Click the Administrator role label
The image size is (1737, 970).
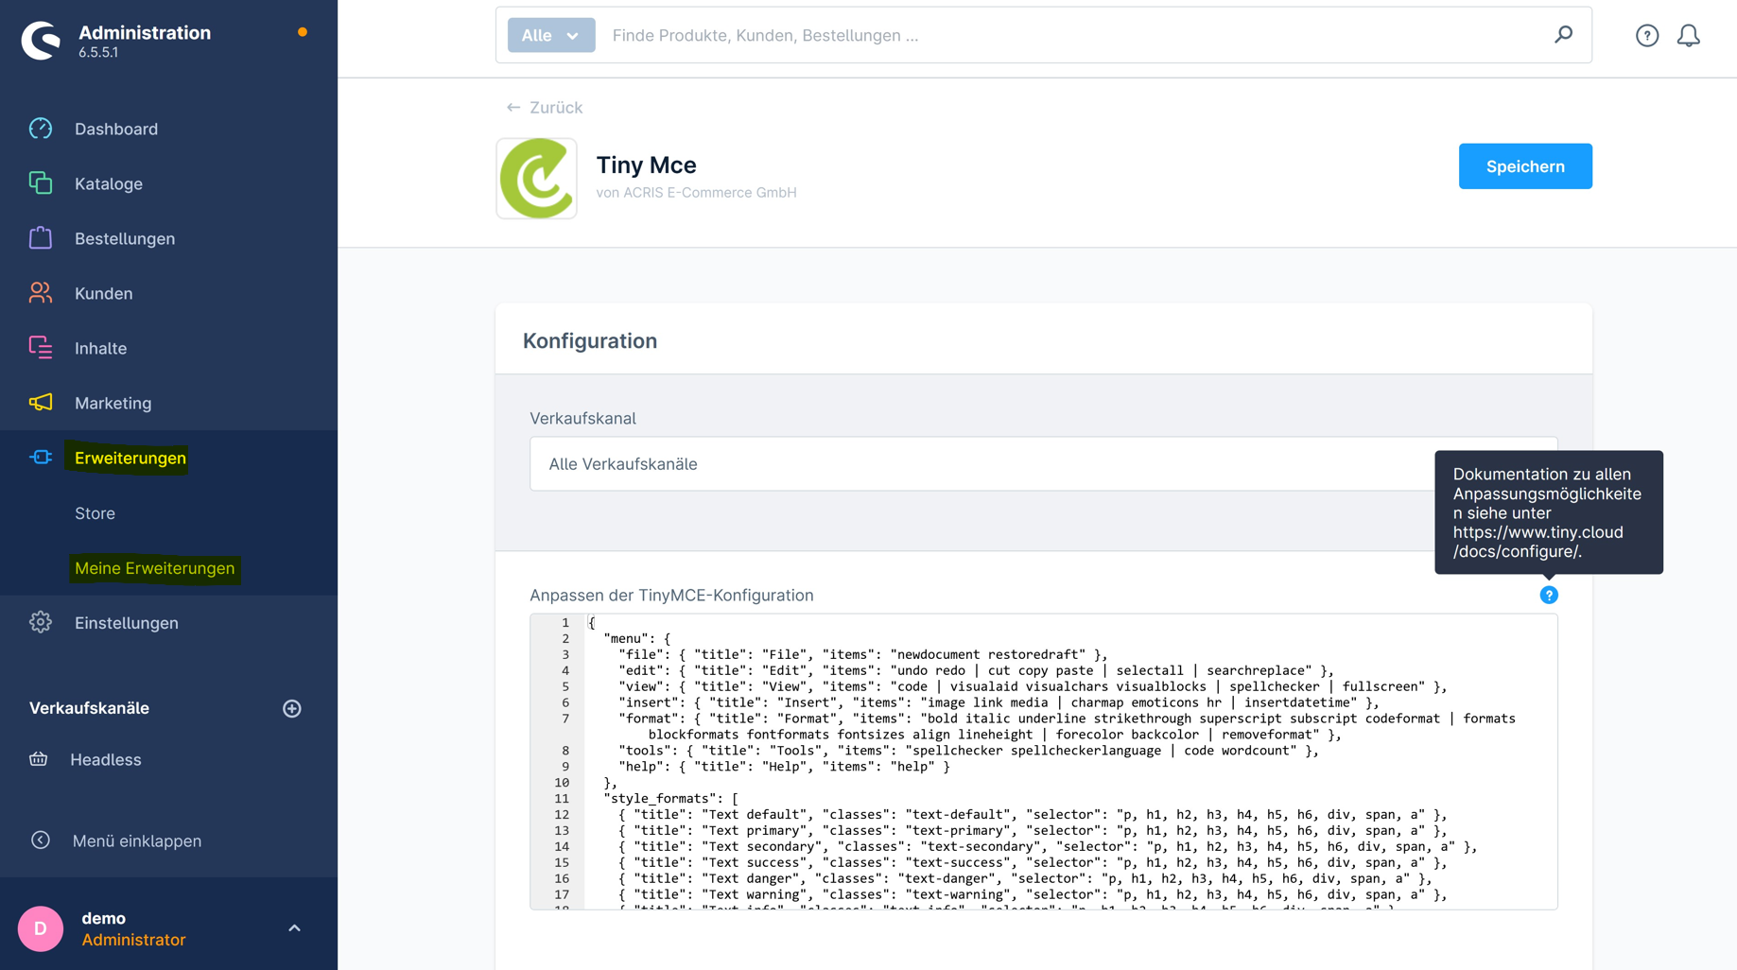click(x=133, y=940)
